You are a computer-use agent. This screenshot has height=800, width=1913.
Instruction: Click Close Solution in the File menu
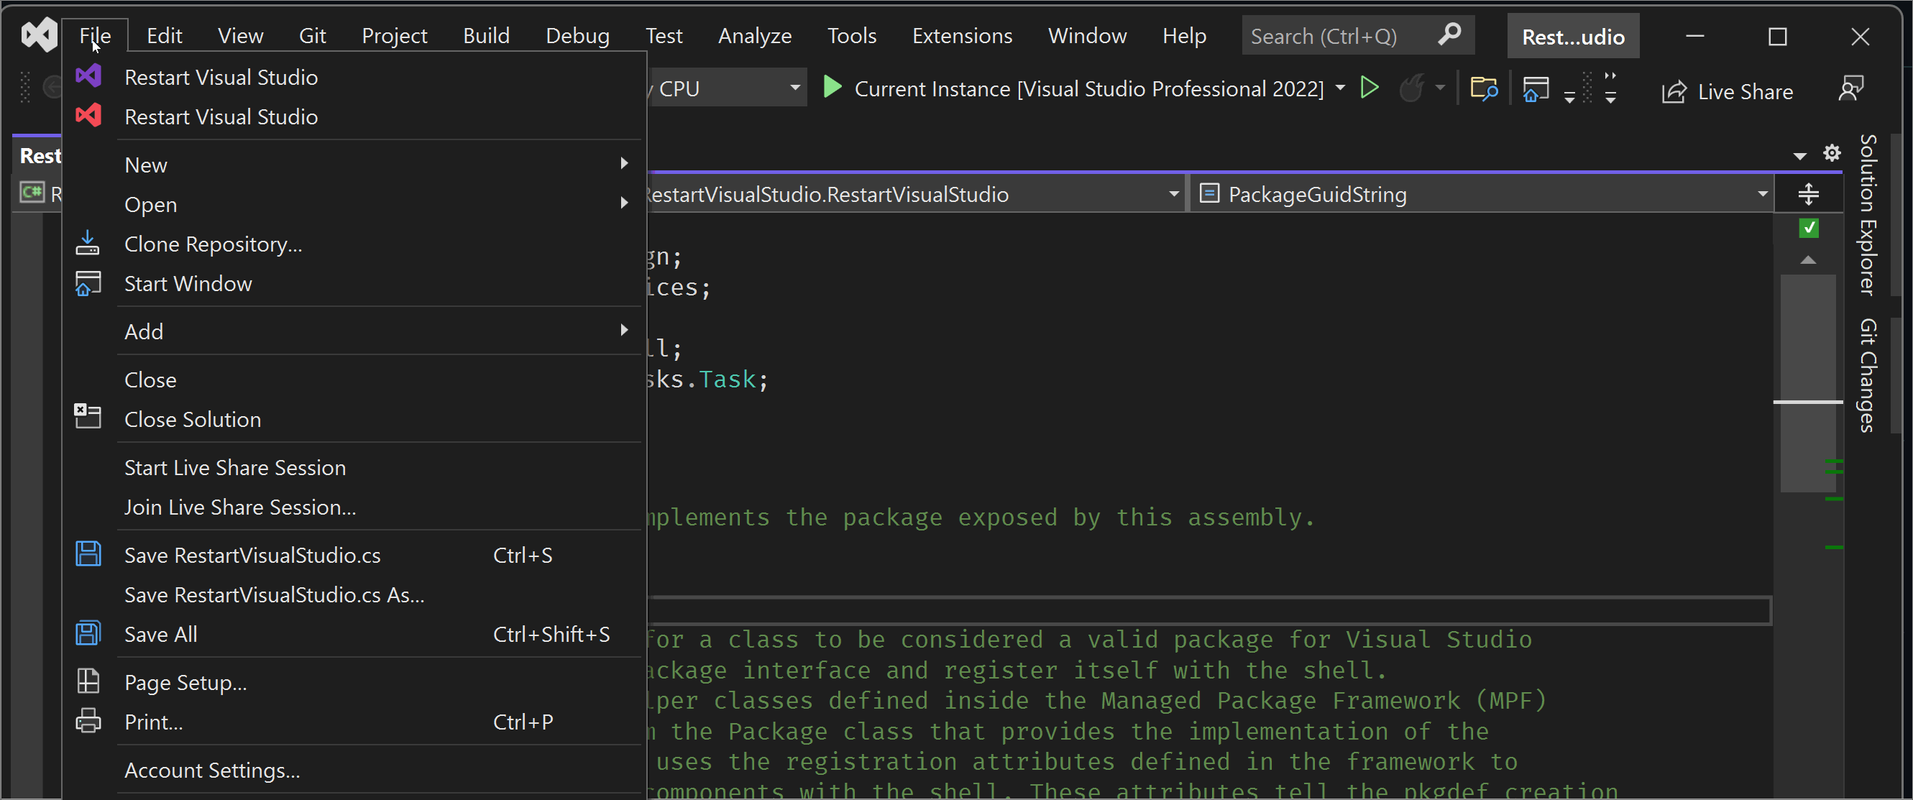point(193,419)
